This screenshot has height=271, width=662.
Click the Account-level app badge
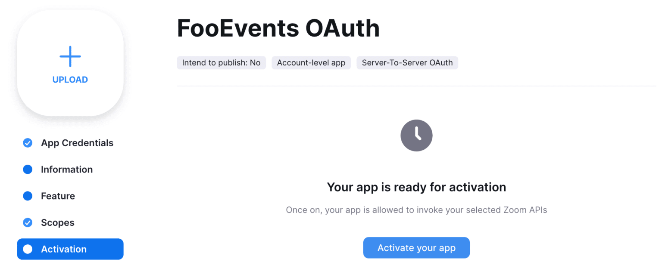click(311, 63)
